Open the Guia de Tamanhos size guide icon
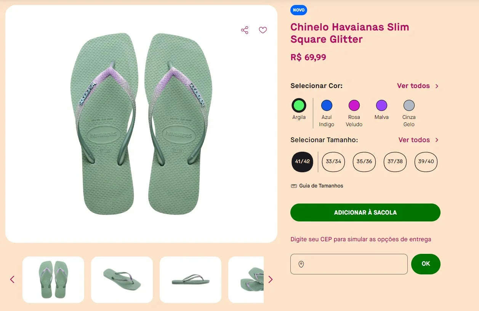Image resolution: width=479 pixels, height=311 pixels. click(293, 186)
